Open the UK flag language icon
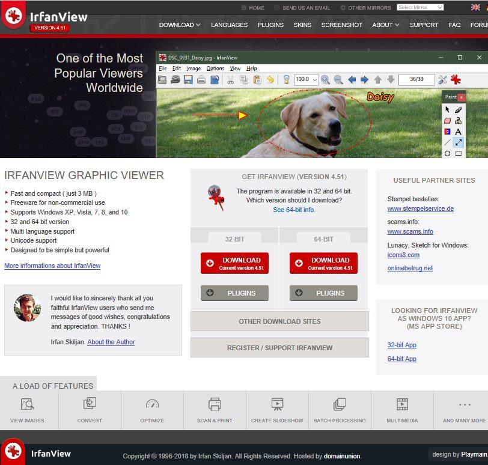 pos(475,7)
